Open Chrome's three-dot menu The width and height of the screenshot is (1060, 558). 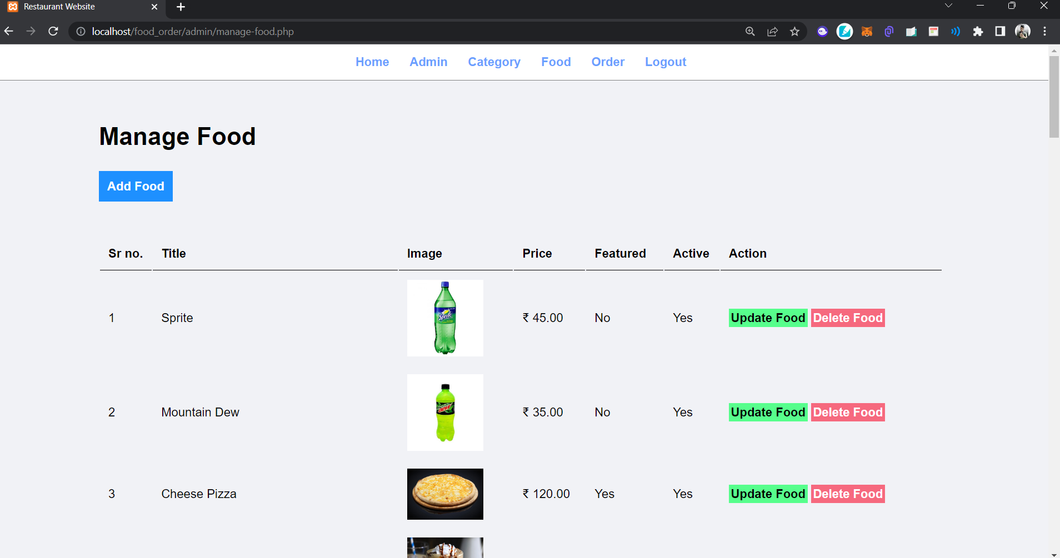click(1045, 31)
